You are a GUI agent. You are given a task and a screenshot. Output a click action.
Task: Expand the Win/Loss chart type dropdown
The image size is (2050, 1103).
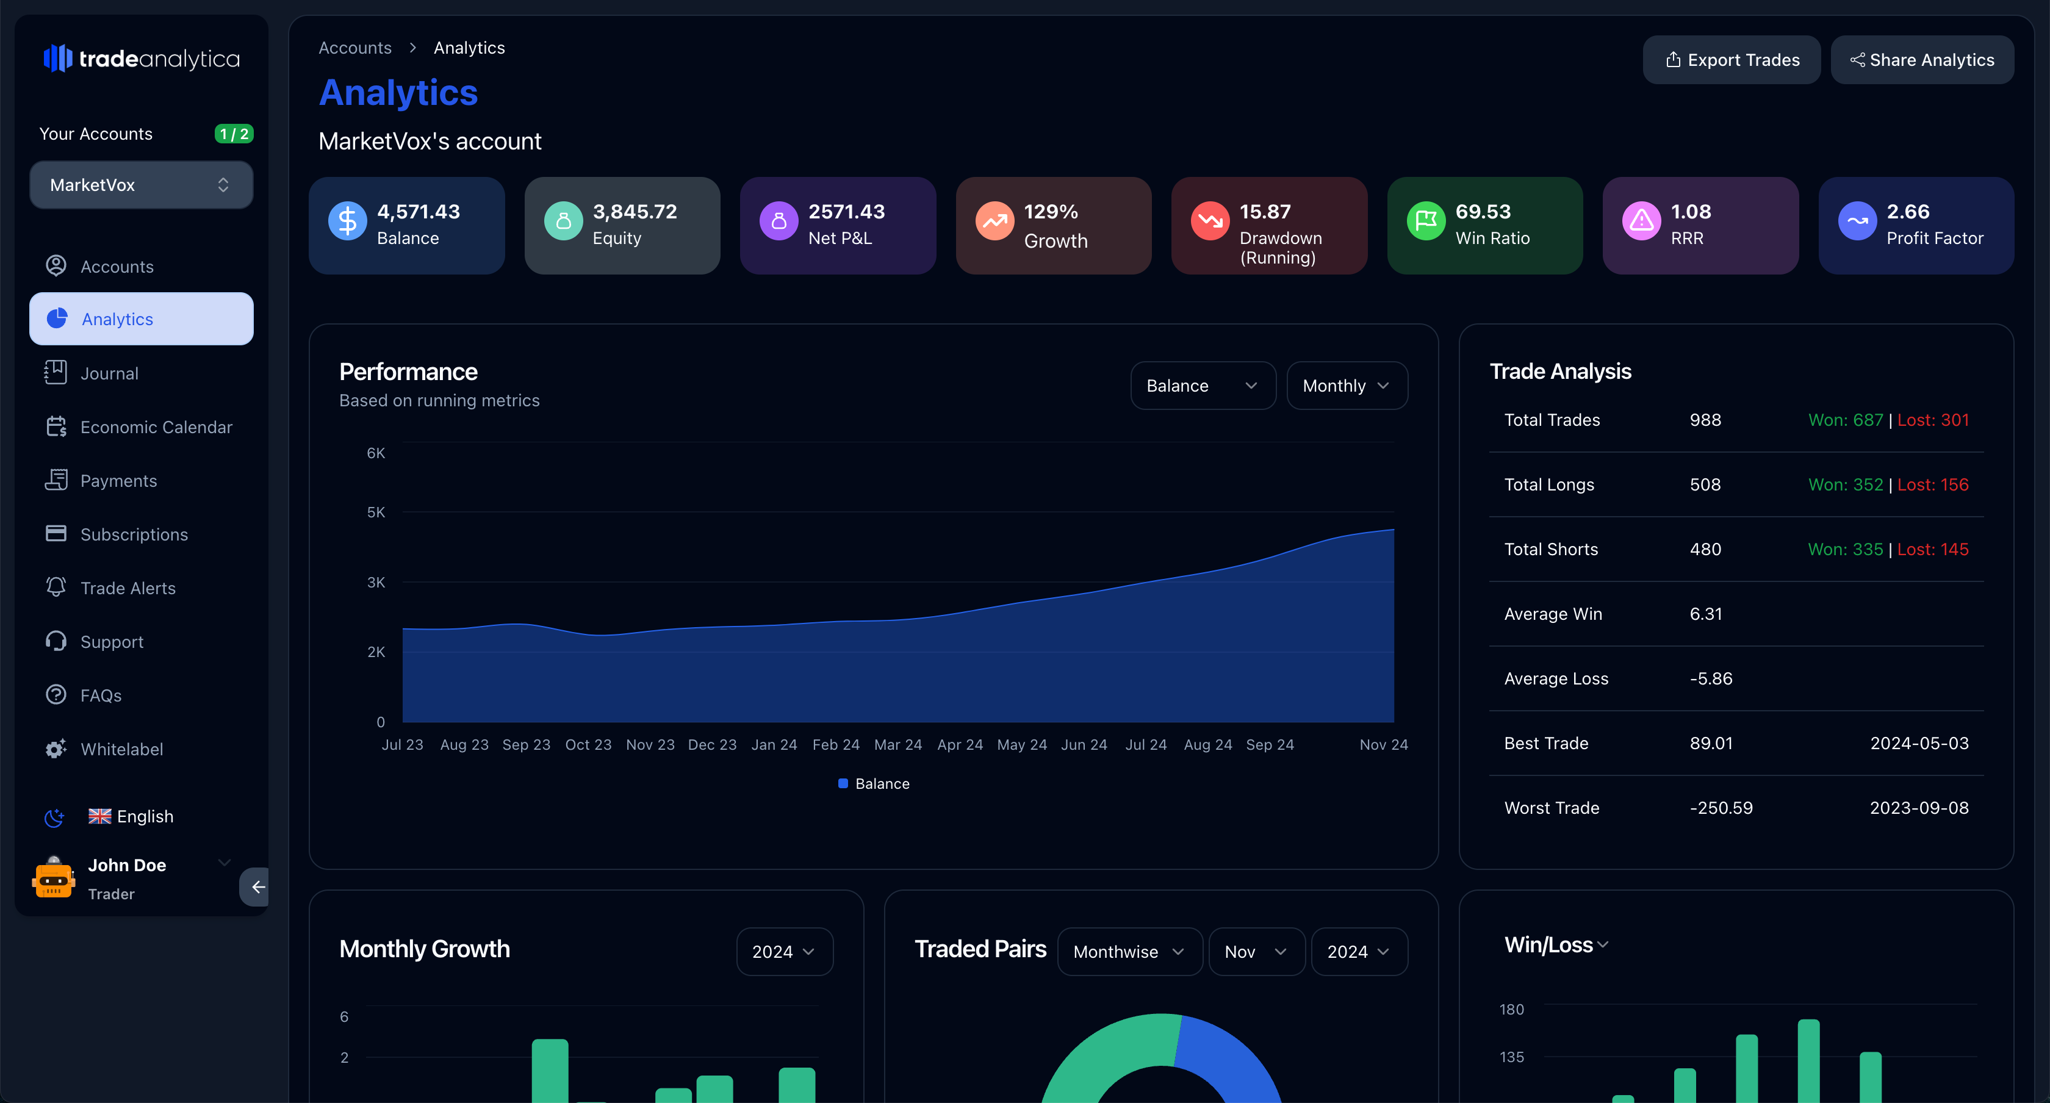(1556, 944)
